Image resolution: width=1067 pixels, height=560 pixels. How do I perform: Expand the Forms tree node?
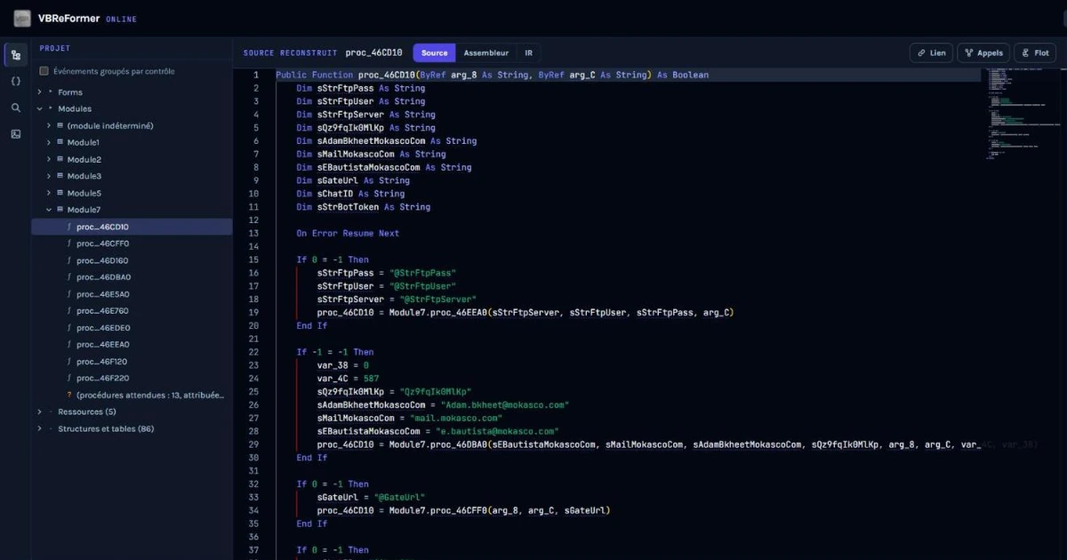point(39,92)
